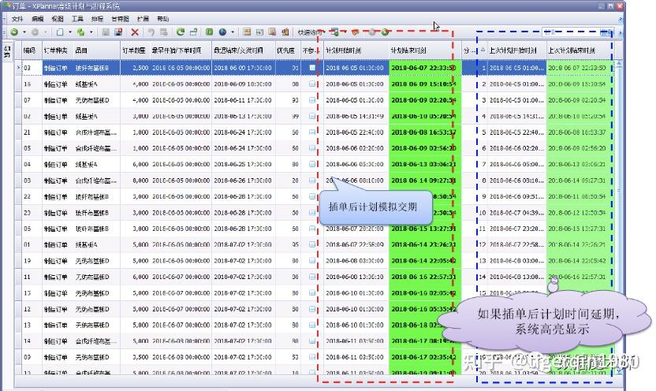Click the 优先度 column header
This screenshot has height=391, width=656.
pyautogui.click(x=285, y=50)
